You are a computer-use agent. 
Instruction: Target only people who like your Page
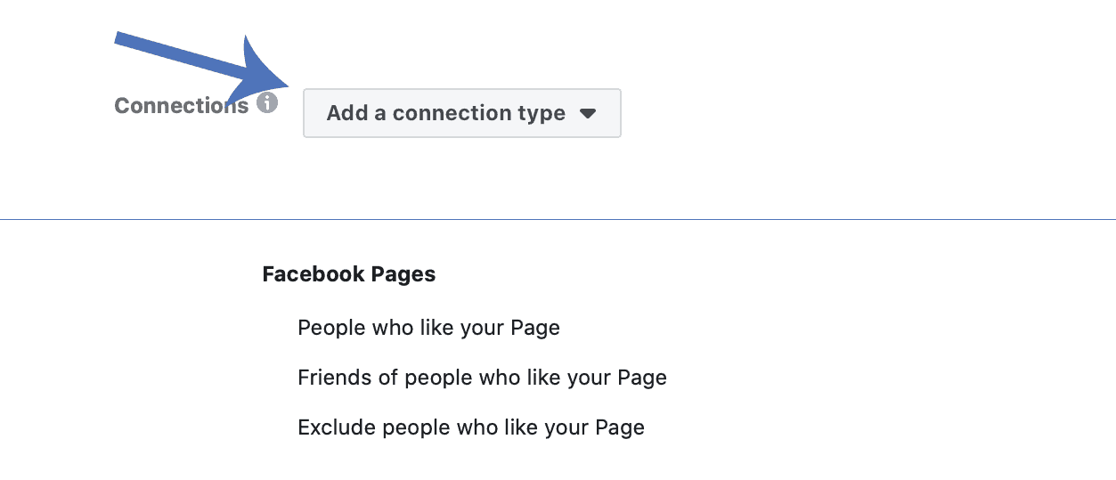pyautogui.click(x=428, y=328)
